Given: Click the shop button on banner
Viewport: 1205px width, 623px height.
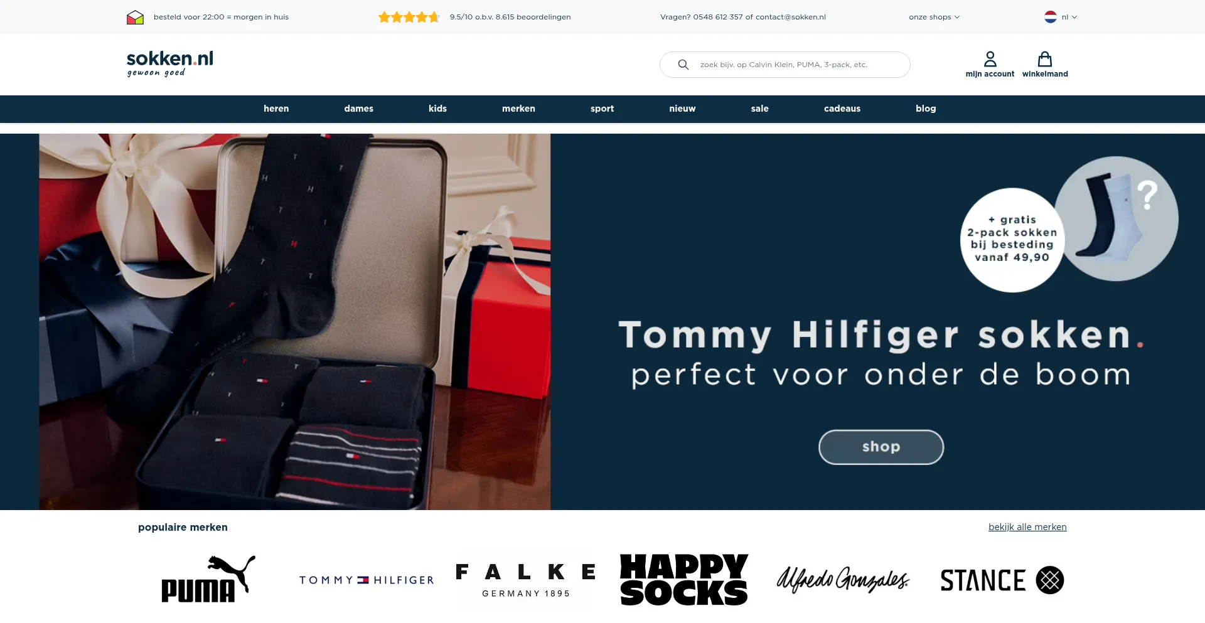Looking at the screenshot, I should (881, 447).
